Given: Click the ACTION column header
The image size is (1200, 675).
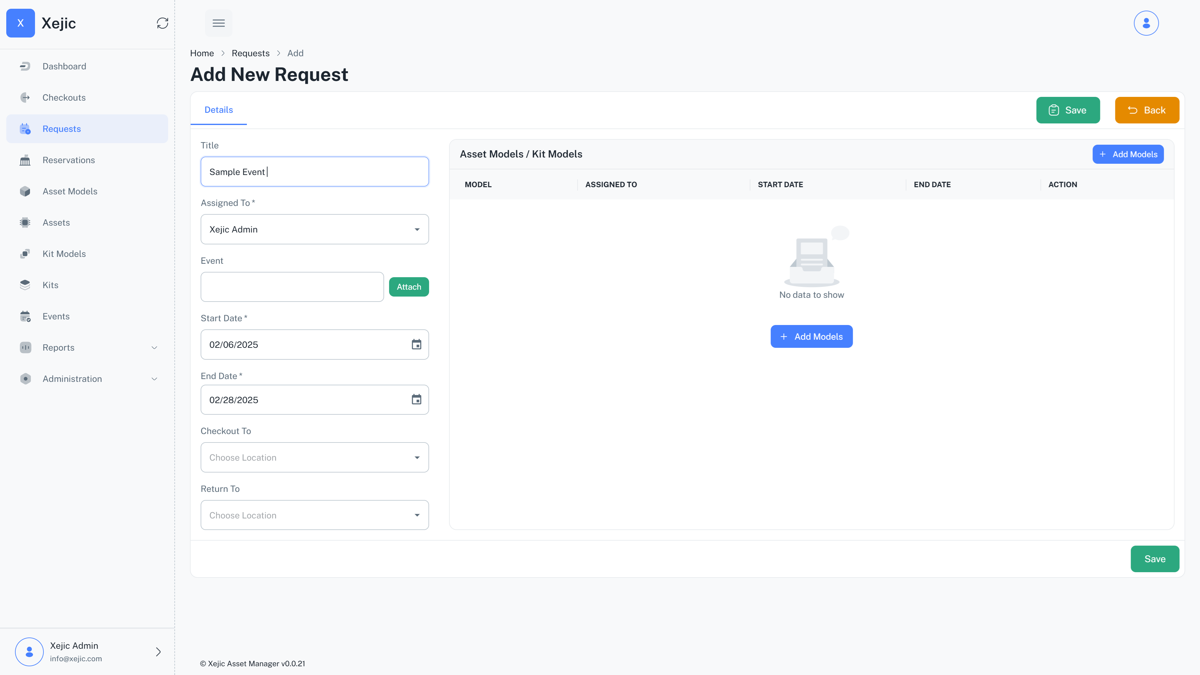Looking at the screenshot, I should click(1062, 184).
